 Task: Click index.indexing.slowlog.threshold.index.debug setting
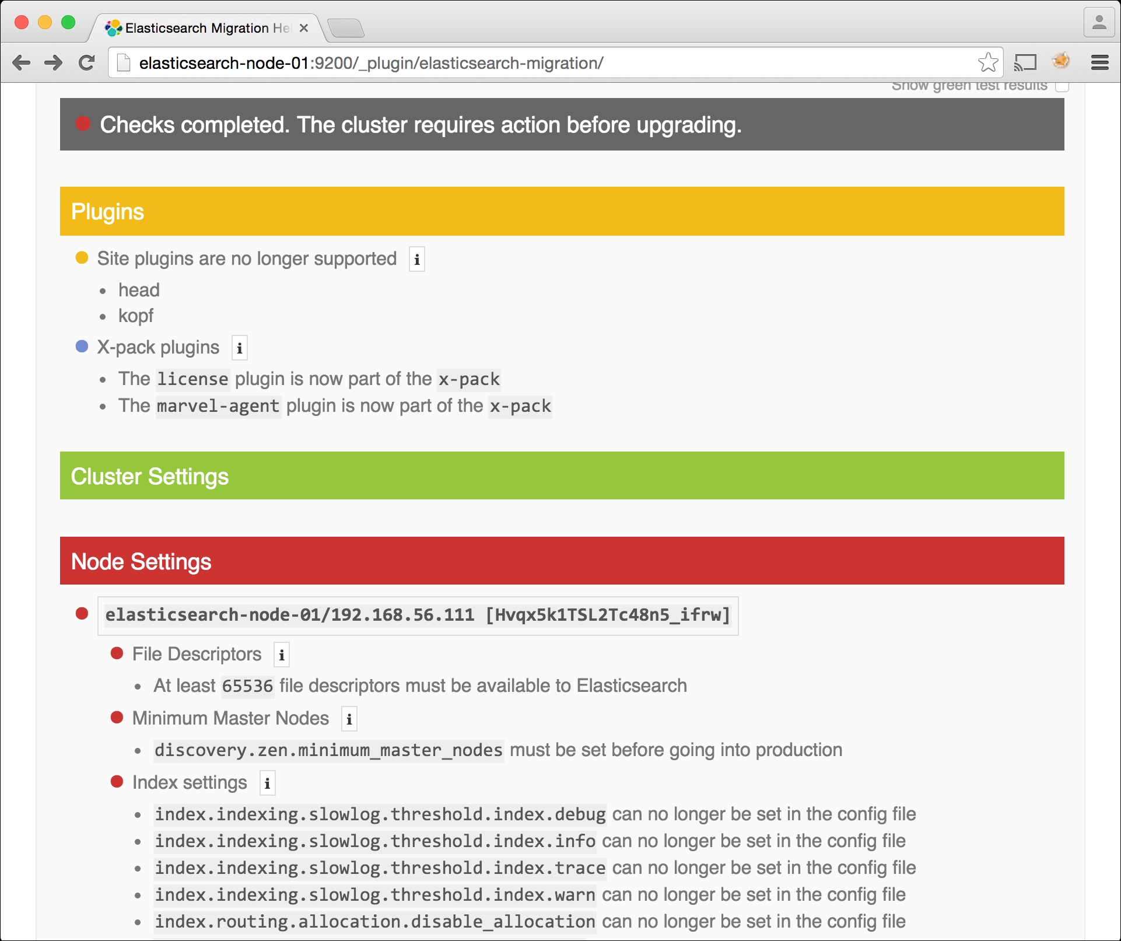380,814
